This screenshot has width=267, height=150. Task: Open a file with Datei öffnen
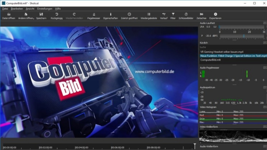click(9, 16)
